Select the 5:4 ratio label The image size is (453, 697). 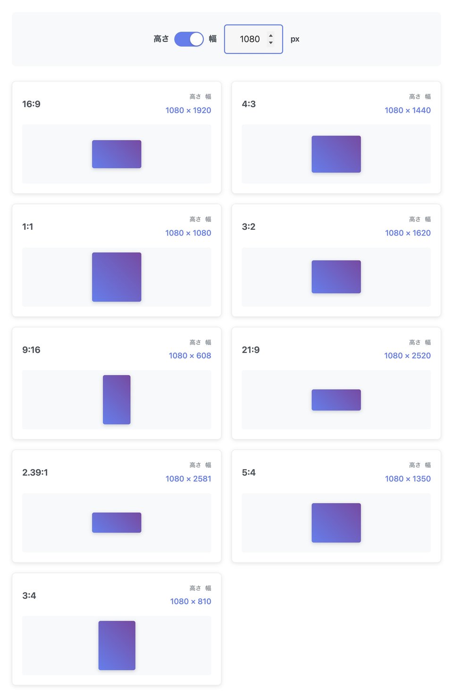pos(249,472)
